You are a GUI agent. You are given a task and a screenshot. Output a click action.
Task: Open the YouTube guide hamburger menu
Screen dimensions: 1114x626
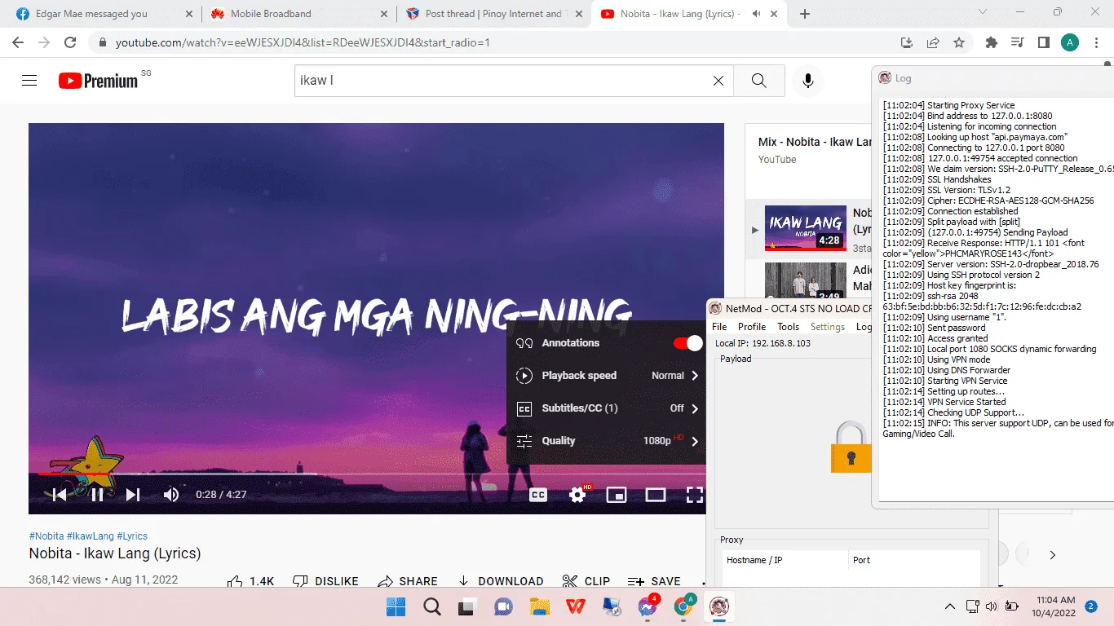click(29, 80)
